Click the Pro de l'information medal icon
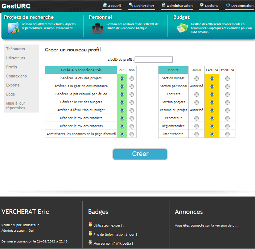The height and width of the screenshot is (249, 255). 90,233
